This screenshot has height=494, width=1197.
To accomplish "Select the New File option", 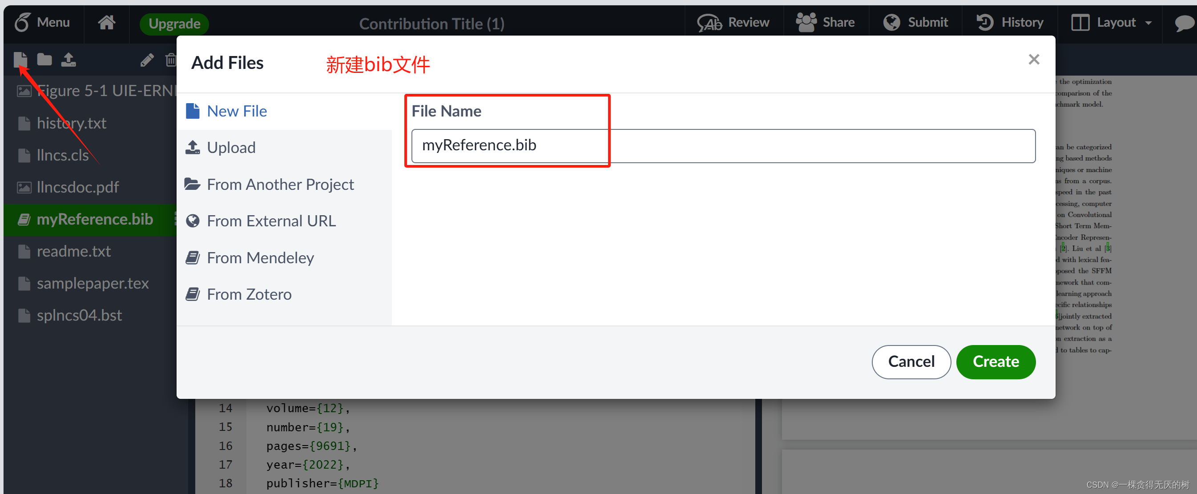I will click(237, 112).
